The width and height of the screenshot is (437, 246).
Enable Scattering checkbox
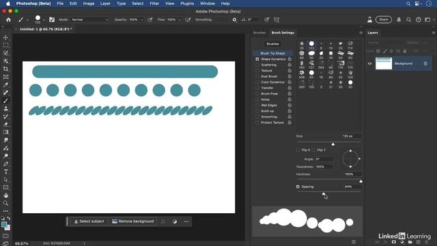257,65
